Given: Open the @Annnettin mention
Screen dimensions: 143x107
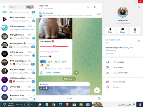Looking at the screenshot, I should coord(110,50).
